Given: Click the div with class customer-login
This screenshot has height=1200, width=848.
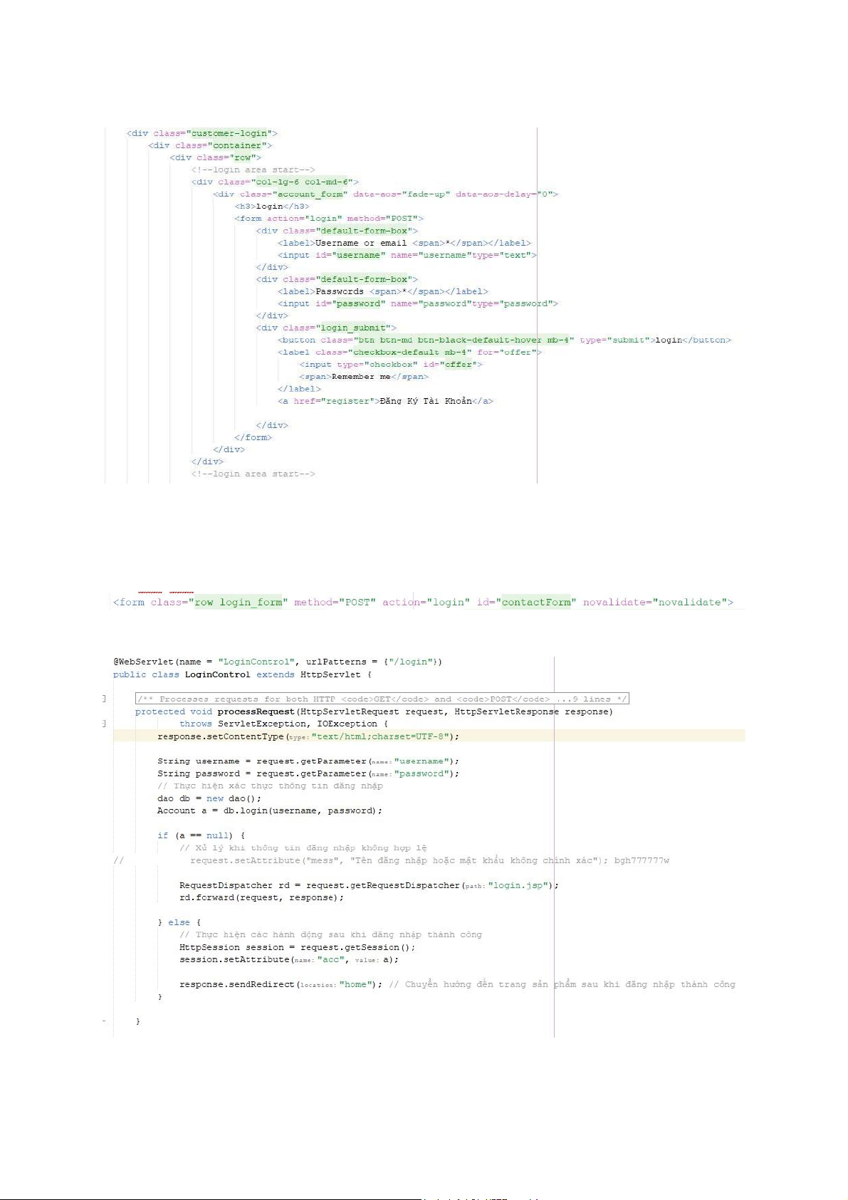Looking at the screenshot, I should 202,133.
